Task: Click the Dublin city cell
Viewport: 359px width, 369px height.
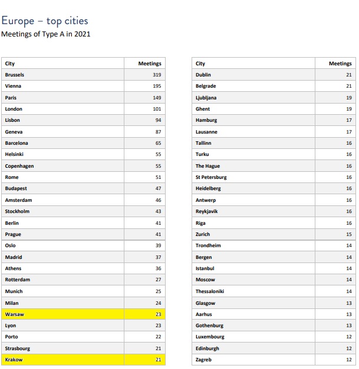Action: [203, 75]
